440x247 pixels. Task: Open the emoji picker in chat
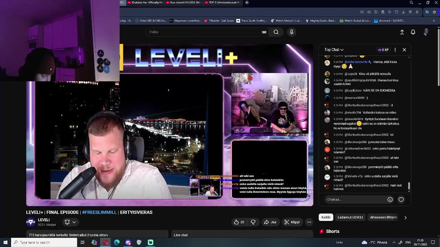pyautogui.click(x=390, y=199)
